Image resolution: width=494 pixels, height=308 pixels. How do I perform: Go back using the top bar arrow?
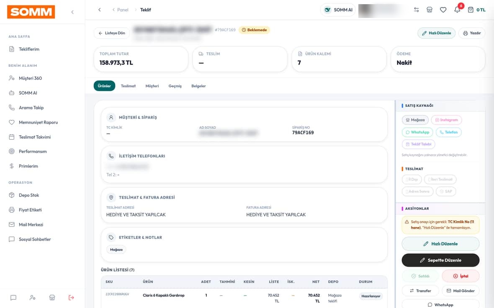click(x=100, y=10)
